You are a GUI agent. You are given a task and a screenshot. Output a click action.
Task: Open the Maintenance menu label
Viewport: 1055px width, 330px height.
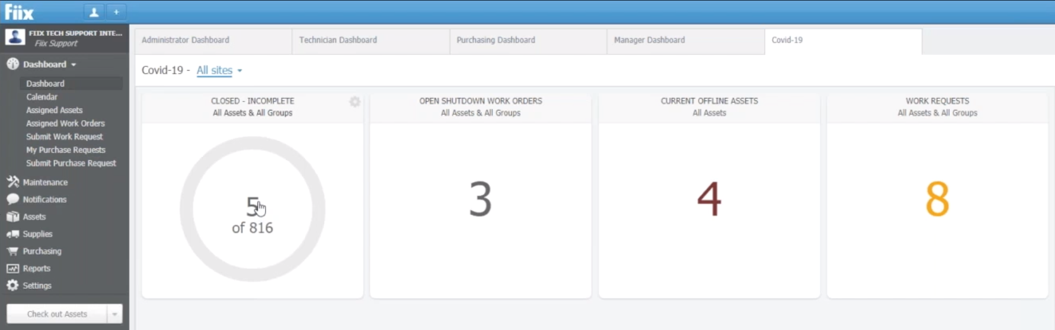click(45, 182)
